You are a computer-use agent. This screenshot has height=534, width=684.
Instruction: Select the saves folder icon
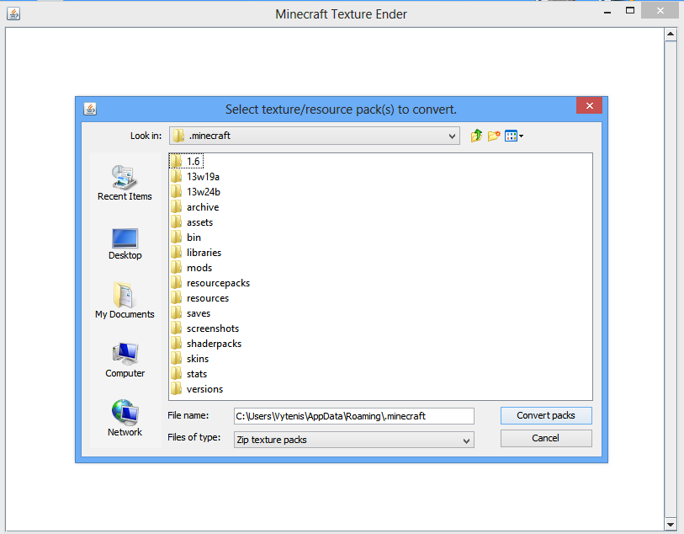176,313
